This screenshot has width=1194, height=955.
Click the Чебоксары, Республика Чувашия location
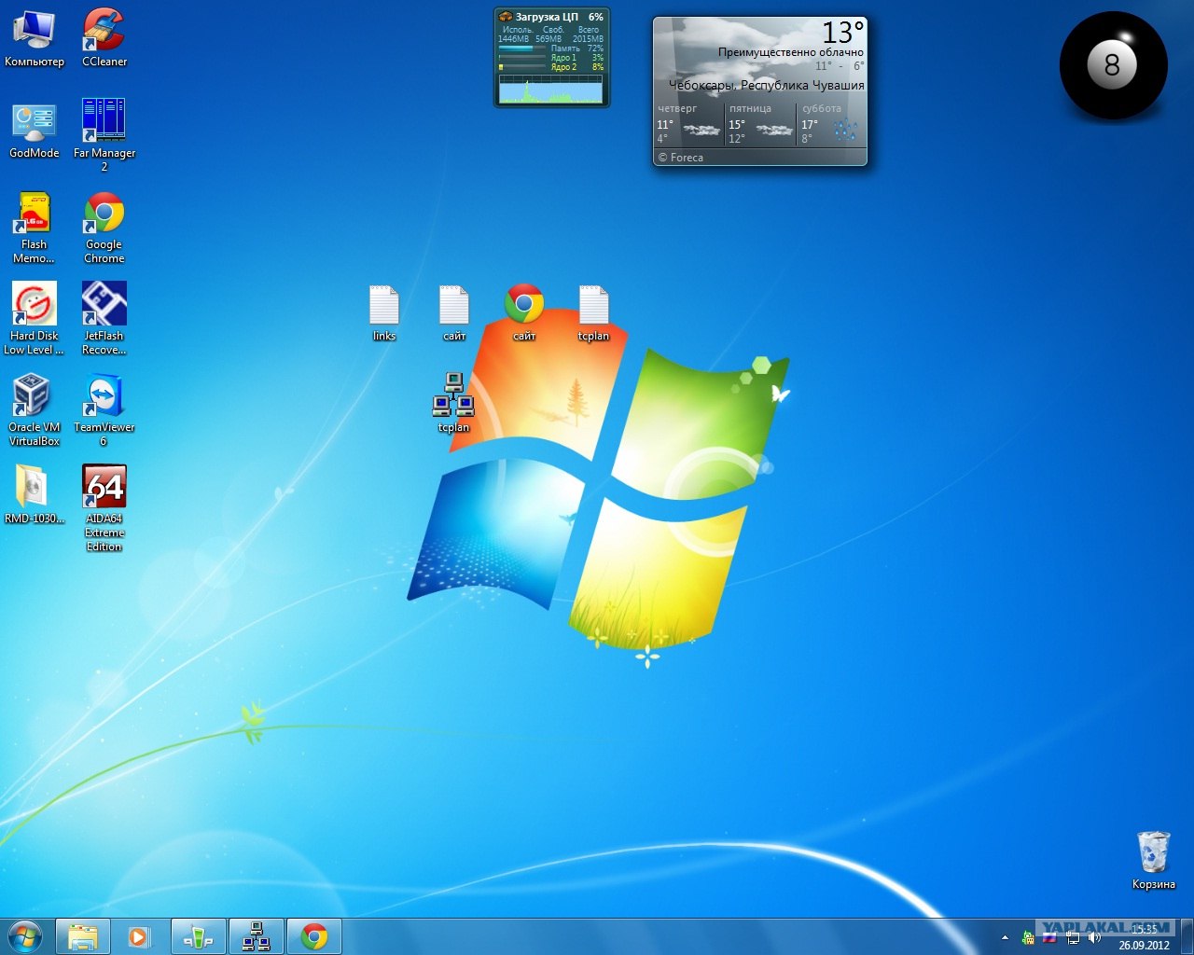(x=767, y=85)
